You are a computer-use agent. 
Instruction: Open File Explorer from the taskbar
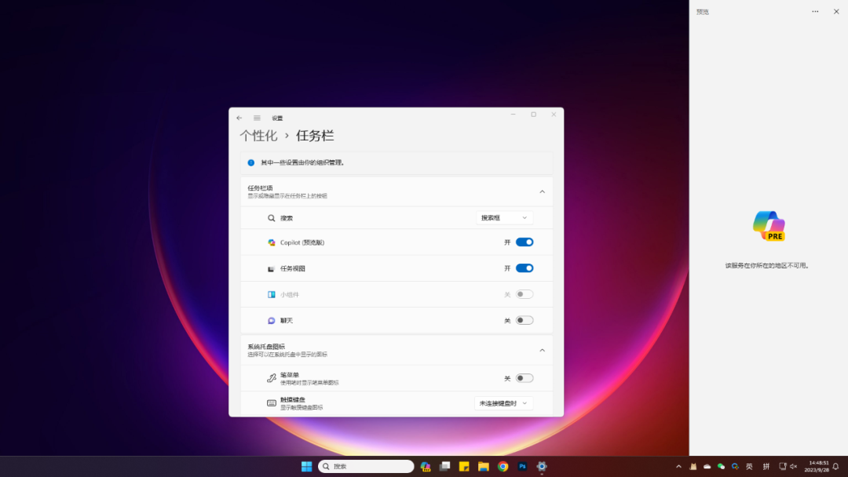[484, 465]
